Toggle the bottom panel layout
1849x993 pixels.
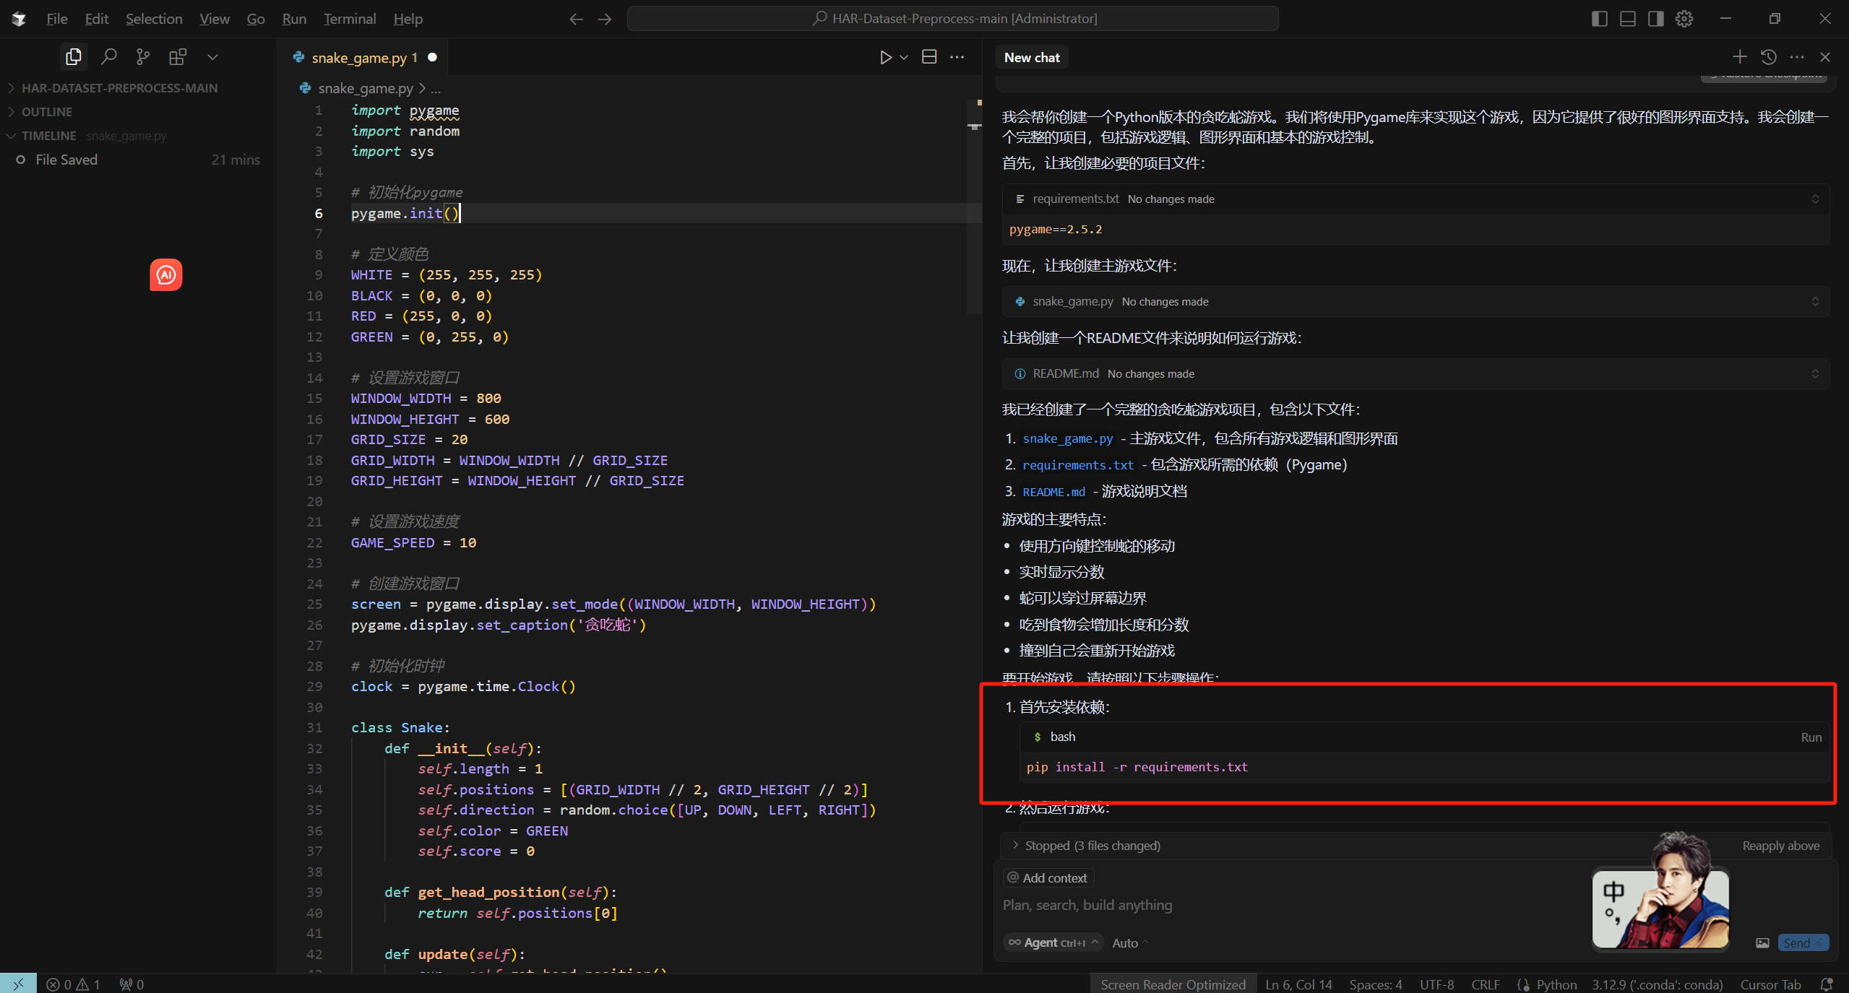click(1627, 19)
